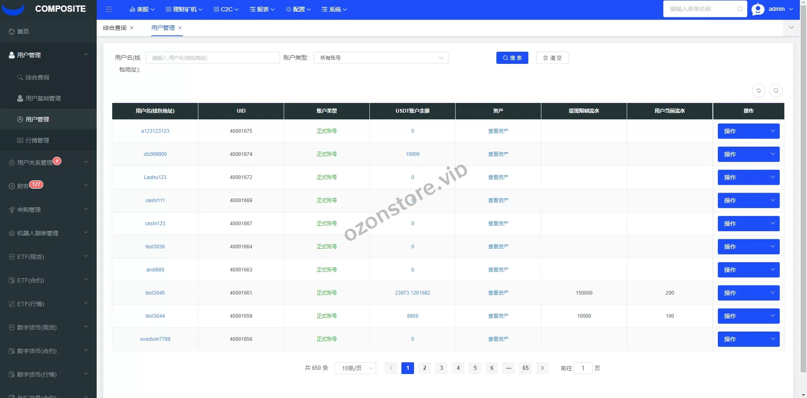Open the 首页 home sidebar item
The image size is (807, 398).
23,32
